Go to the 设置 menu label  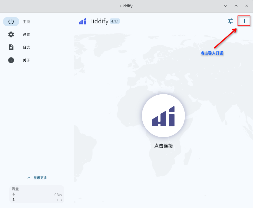[x=27, y=34]
